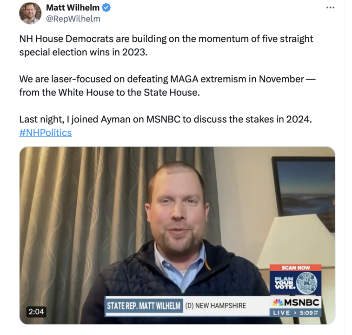
Task: Click the 2:04 video duration badge
Action: (x=36, y=312)
